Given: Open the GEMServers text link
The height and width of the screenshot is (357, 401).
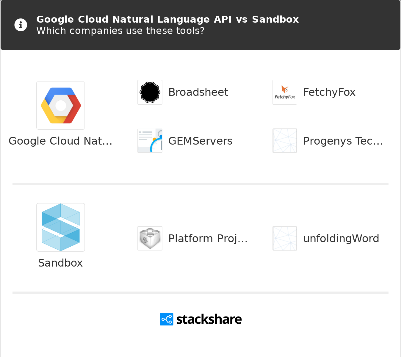Looking at the screenshot, I should (x=200, y=141).
